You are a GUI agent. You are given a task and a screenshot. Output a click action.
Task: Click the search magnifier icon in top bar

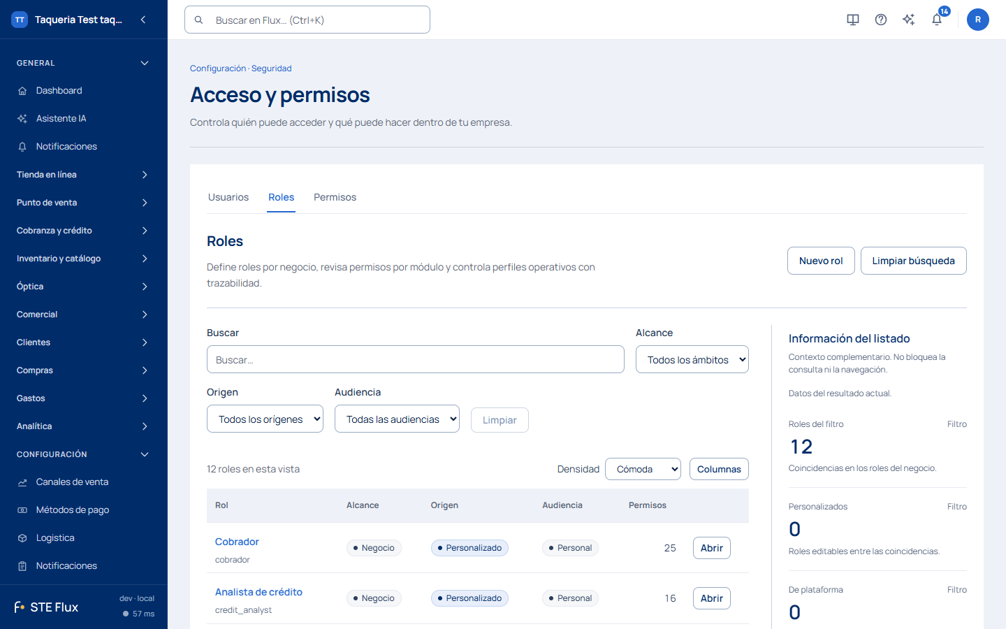199,20
